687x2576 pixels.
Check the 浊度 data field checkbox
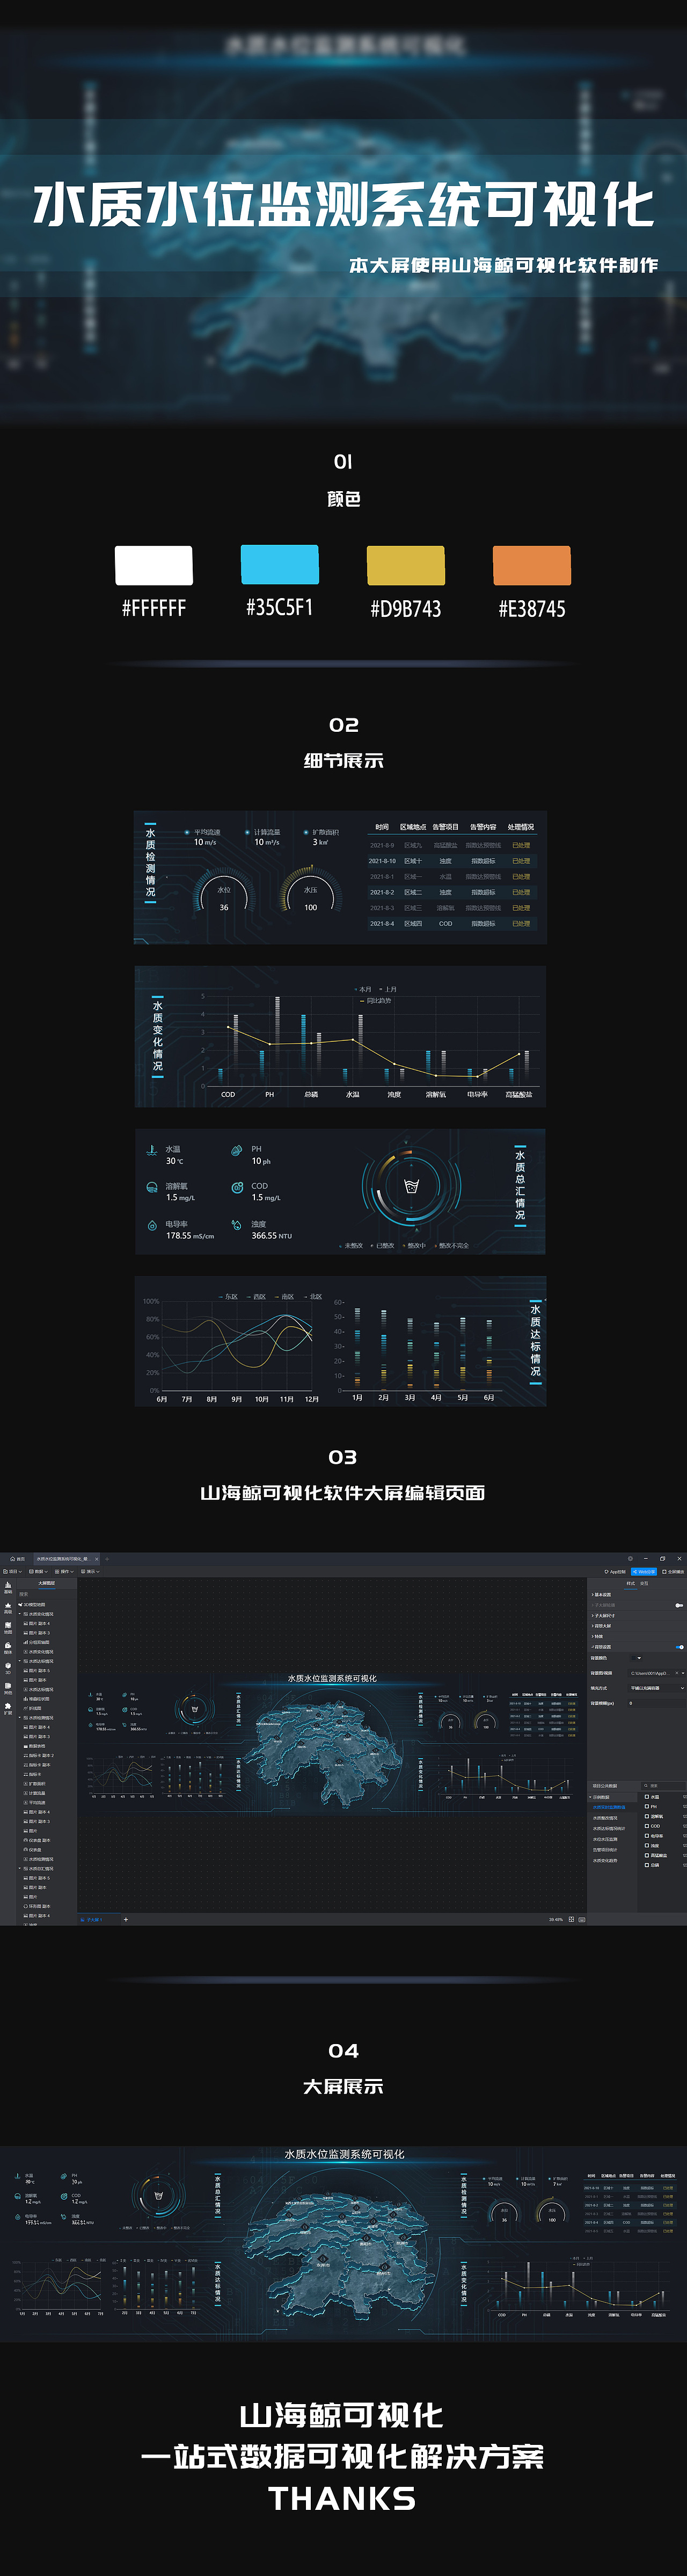pyautogui.click(x=647, y=1846)
